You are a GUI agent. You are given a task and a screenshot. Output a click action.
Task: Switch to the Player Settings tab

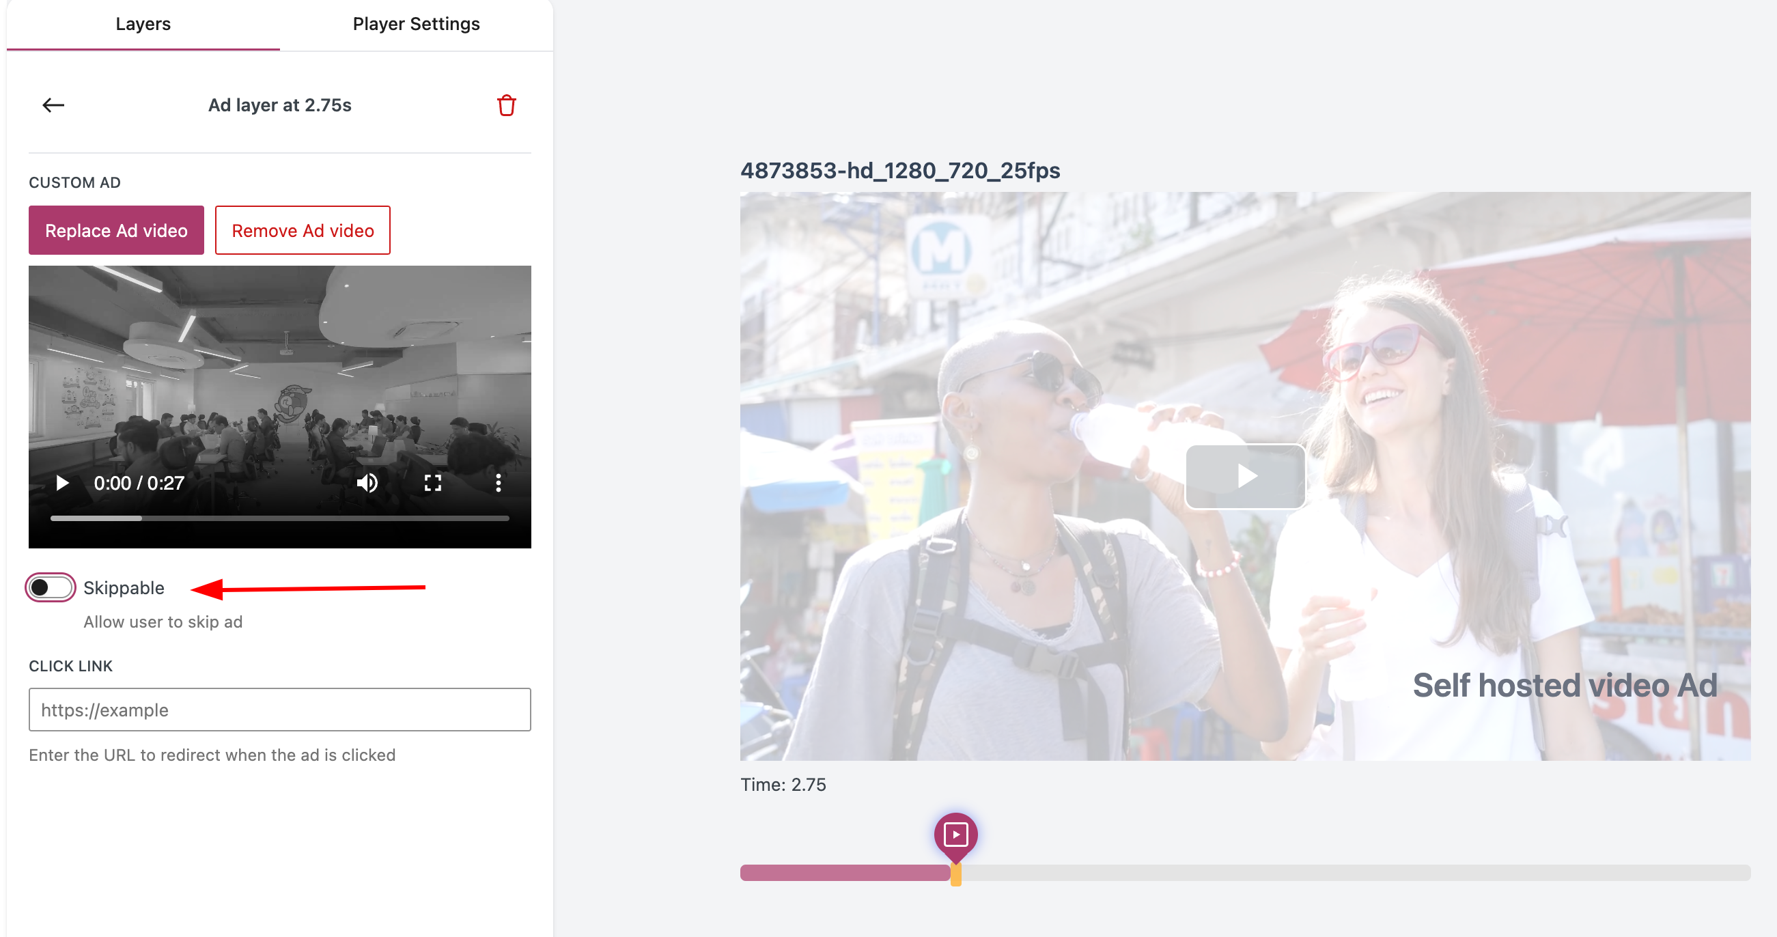[x=416, y=24]
